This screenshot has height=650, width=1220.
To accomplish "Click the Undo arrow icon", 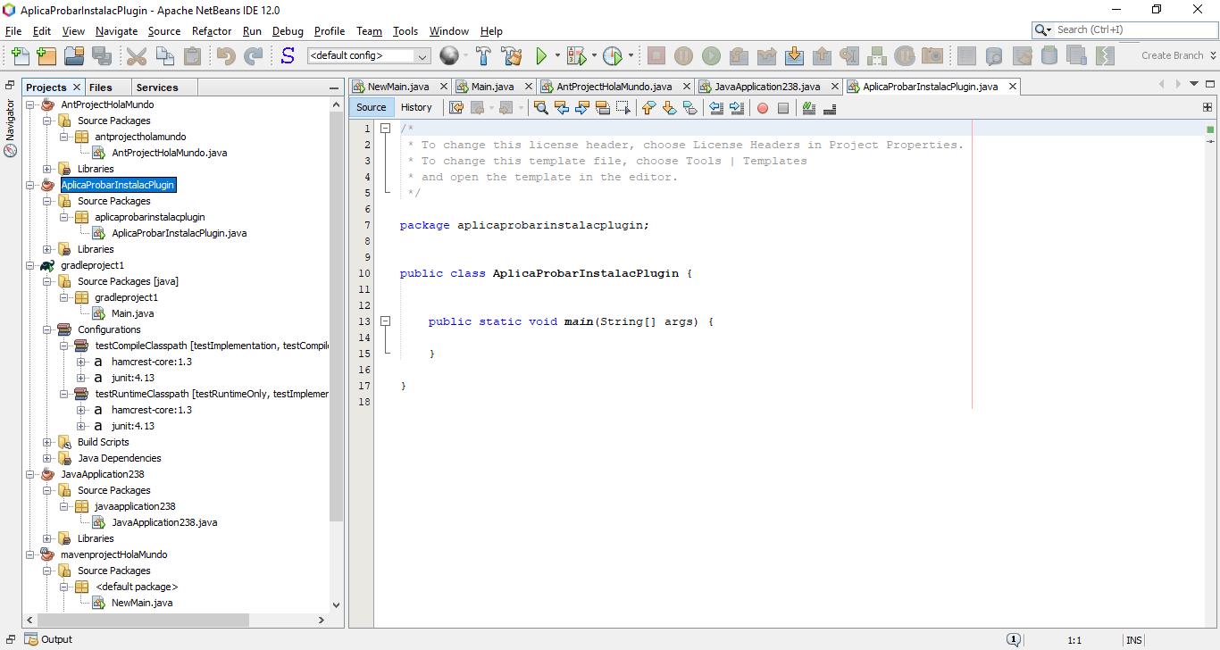I will coord(226,55).
